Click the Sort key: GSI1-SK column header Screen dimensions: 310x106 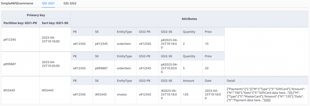click(55, 23)
